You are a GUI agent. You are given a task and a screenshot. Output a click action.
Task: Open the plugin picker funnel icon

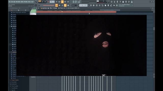[x=108, y=5]
